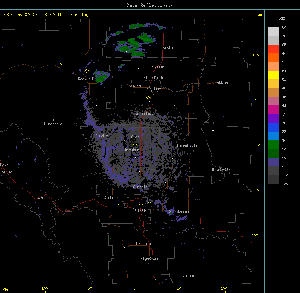Click the Banff town label
This screenshot has height=293, width=300.
43,197
